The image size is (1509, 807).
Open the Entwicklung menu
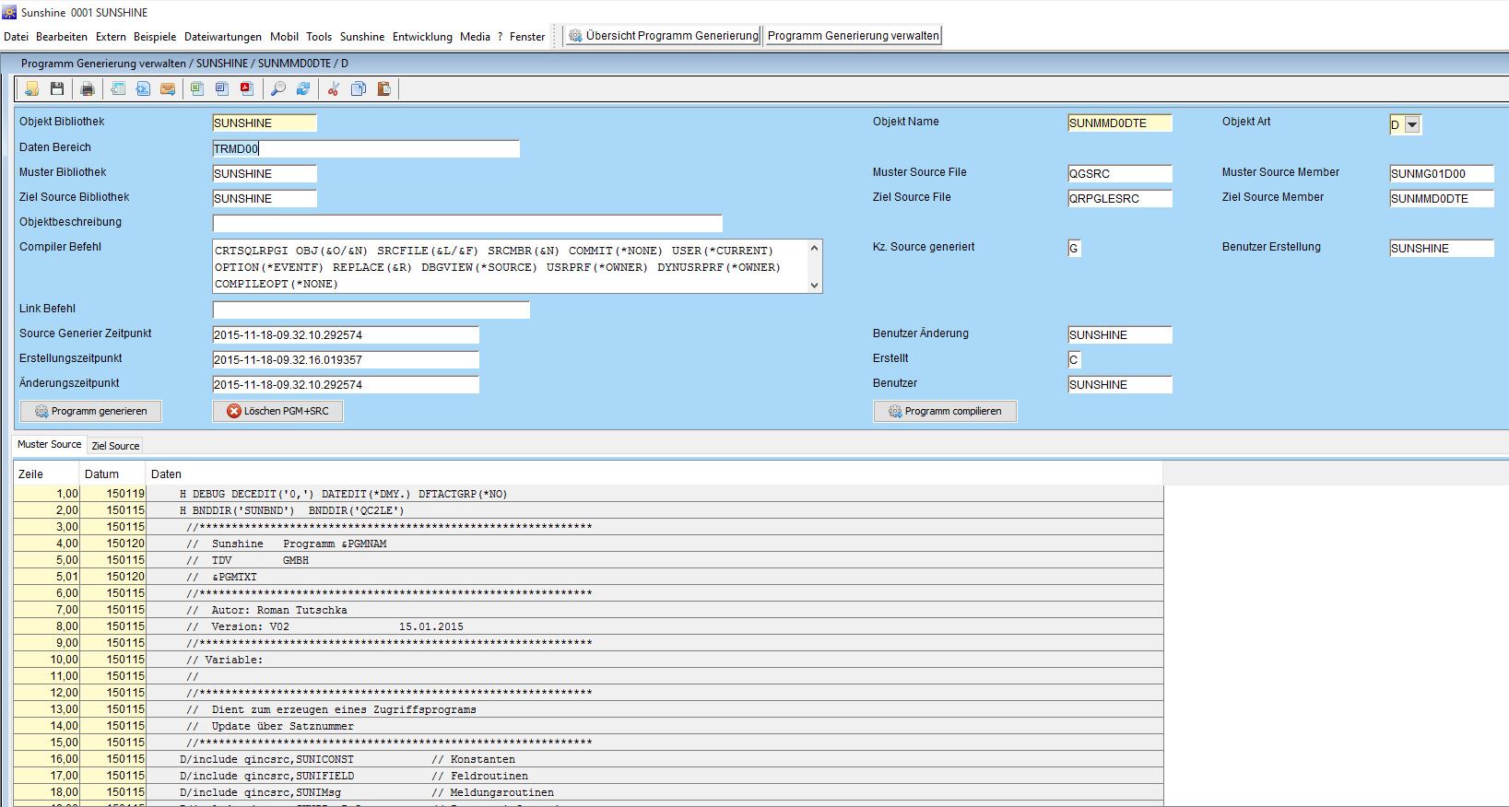[422, 37]
